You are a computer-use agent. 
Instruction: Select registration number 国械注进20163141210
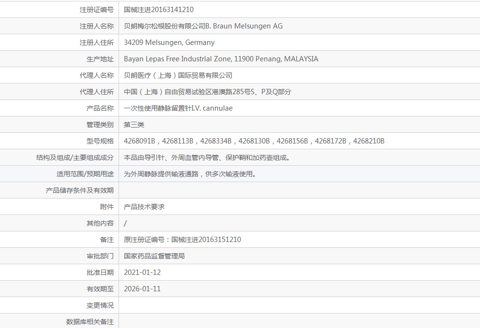[x=159, y=10]
